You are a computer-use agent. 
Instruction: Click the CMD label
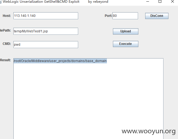7,44
